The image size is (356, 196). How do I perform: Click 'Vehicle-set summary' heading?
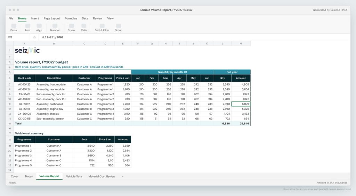[x=29, y=133]
